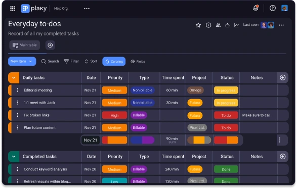Open row menu for Plan future content
The width and height of the screenshot is (297, 189).
pyautogui.click(x=17, y=128)
